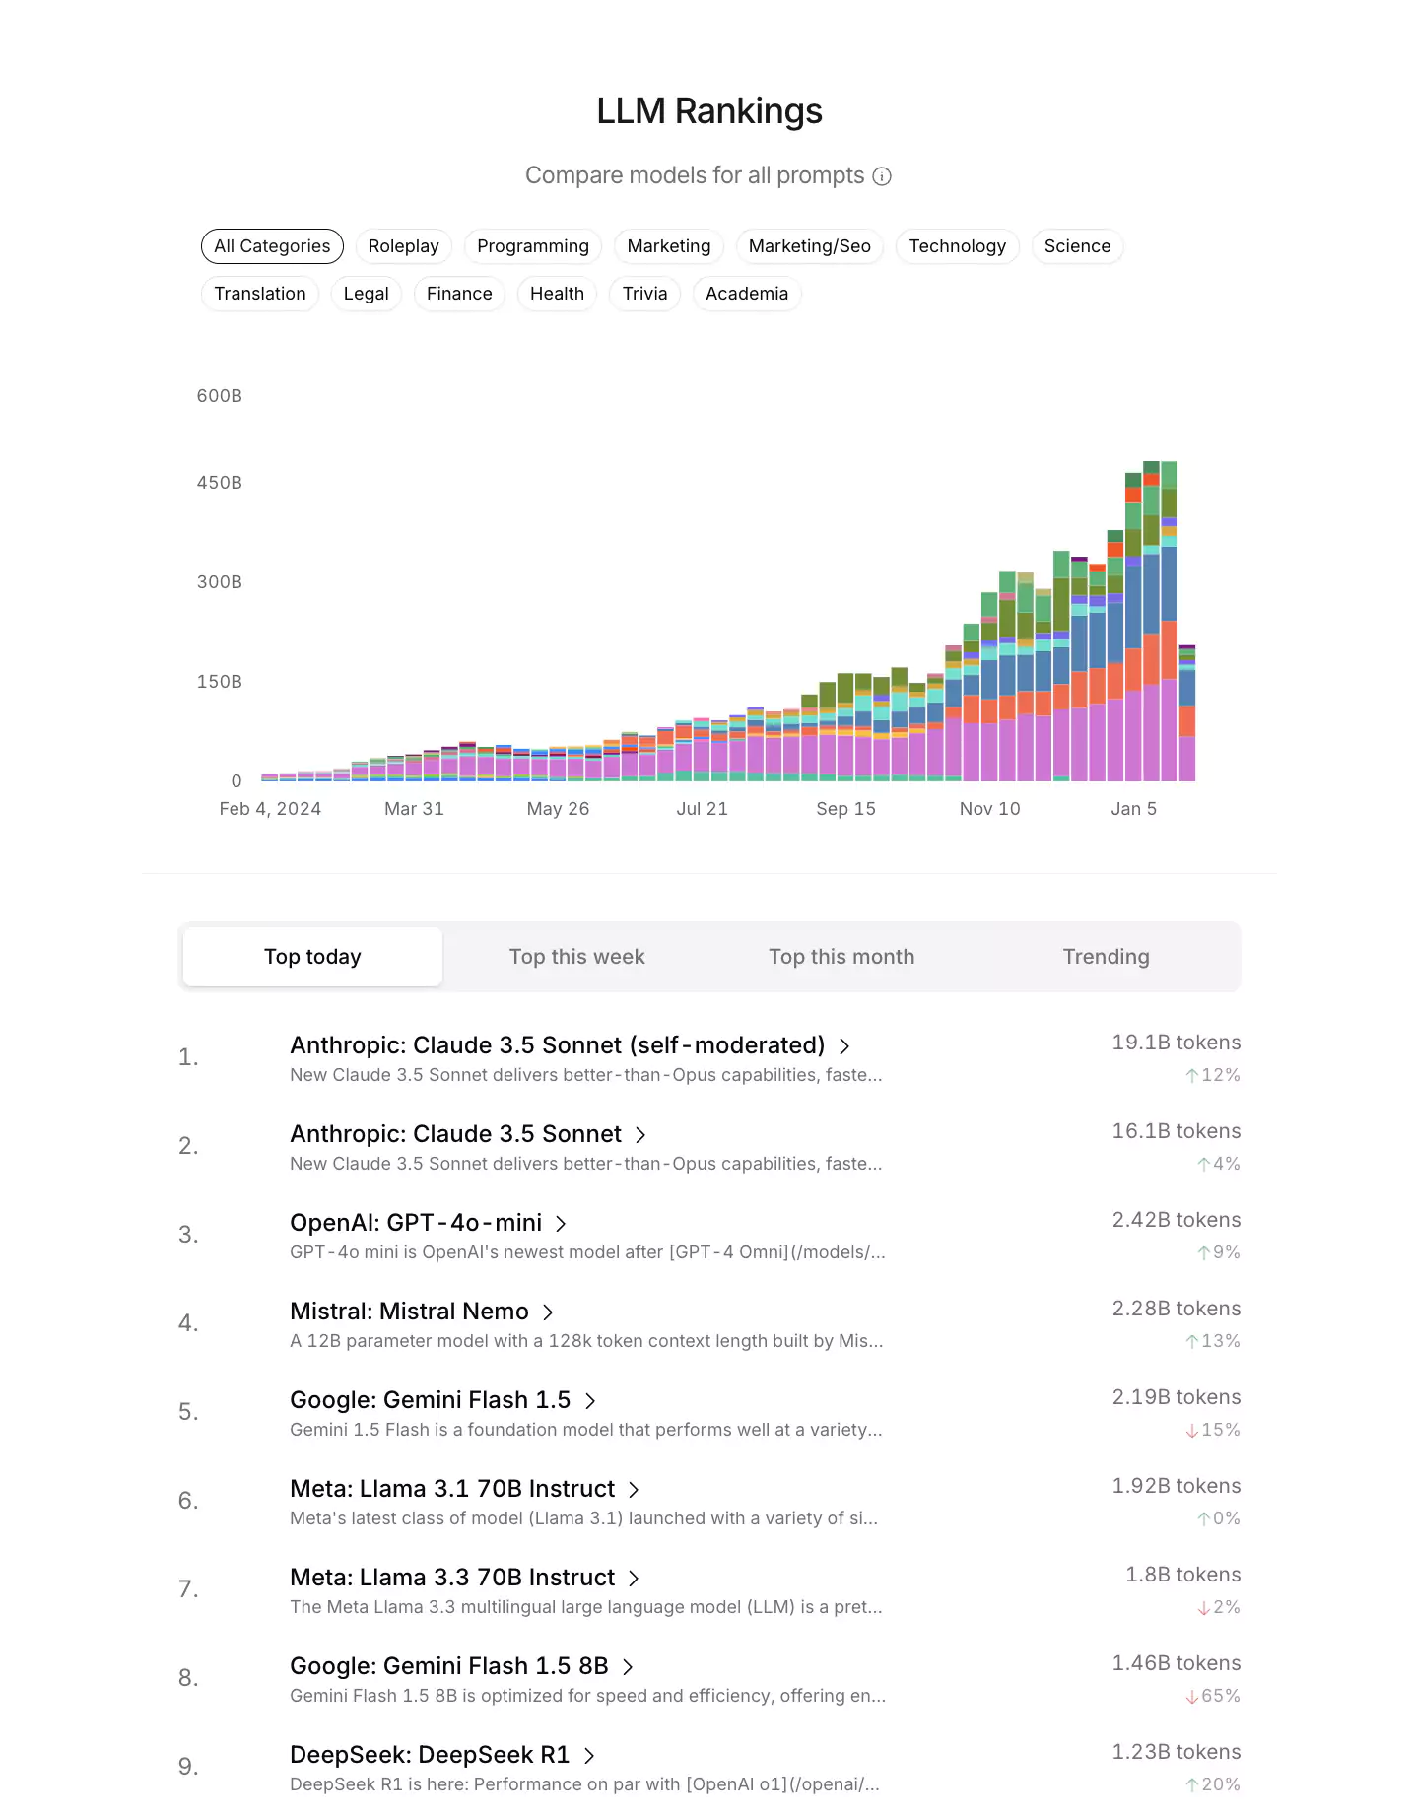Open DeepSeek: DeepSeek R1 model page

430,1755
